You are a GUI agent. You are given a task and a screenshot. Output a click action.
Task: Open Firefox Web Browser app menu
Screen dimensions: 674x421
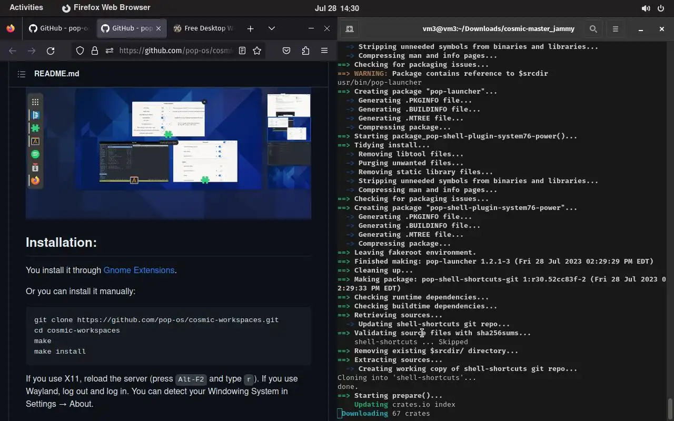pyautogui.click(x=106, y=8)
